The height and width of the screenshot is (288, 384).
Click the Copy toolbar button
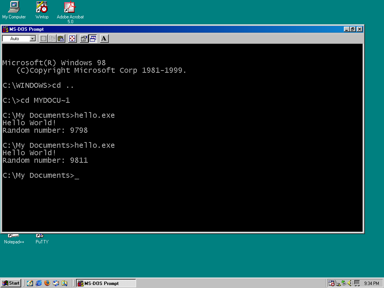pos(52,39)
